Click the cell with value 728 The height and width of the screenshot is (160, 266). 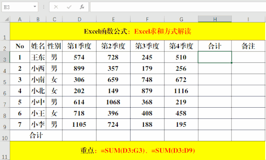pyautogui.click(x=113, y=57)
